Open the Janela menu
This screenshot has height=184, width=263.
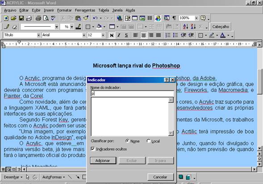pyautogui.click(x=117, y=10)
